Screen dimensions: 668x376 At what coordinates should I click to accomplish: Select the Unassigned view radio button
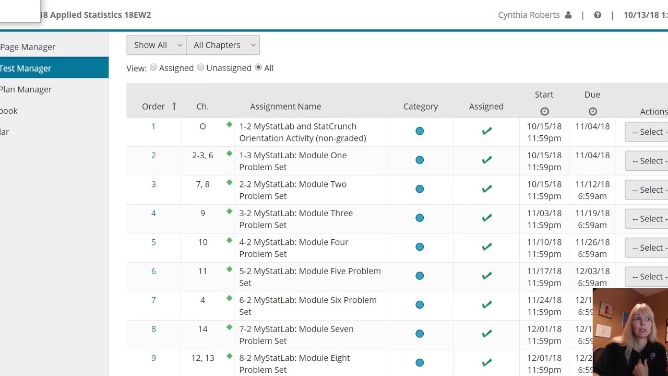pyautogui.click(x=200, y=67)
